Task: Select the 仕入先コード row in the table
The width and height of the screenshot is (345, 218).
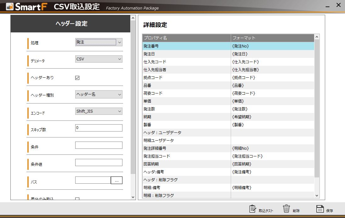Action: (186, 62)
